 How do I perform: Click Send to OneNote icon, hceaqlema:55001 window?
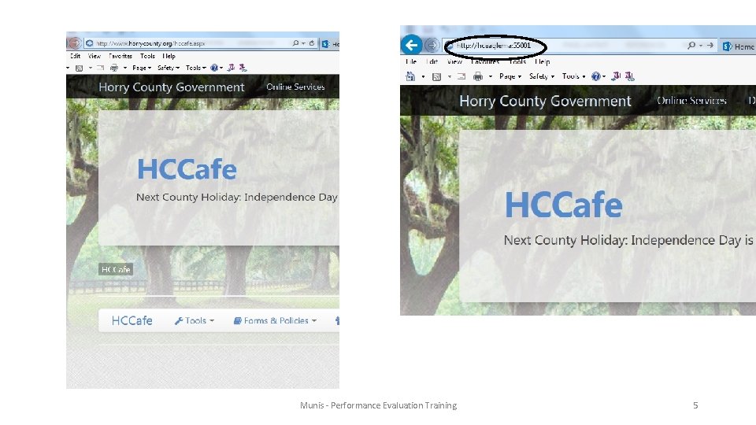(x=616, y=76)
